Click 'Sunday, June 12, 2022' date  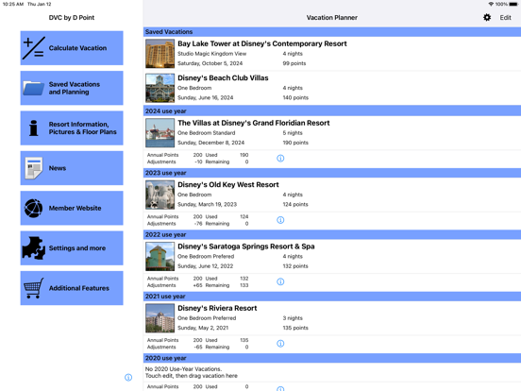[x=206, y=266]
